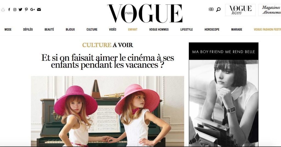Select the MODE menu item

(8, 30)
